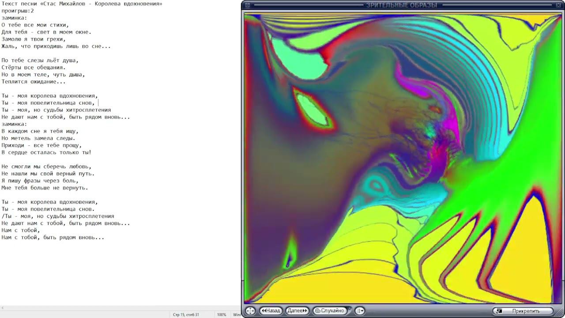Click the line 'Стёрты все обещания.'
This screenshot has height=318, width=565.
click(x=34, y=67)
